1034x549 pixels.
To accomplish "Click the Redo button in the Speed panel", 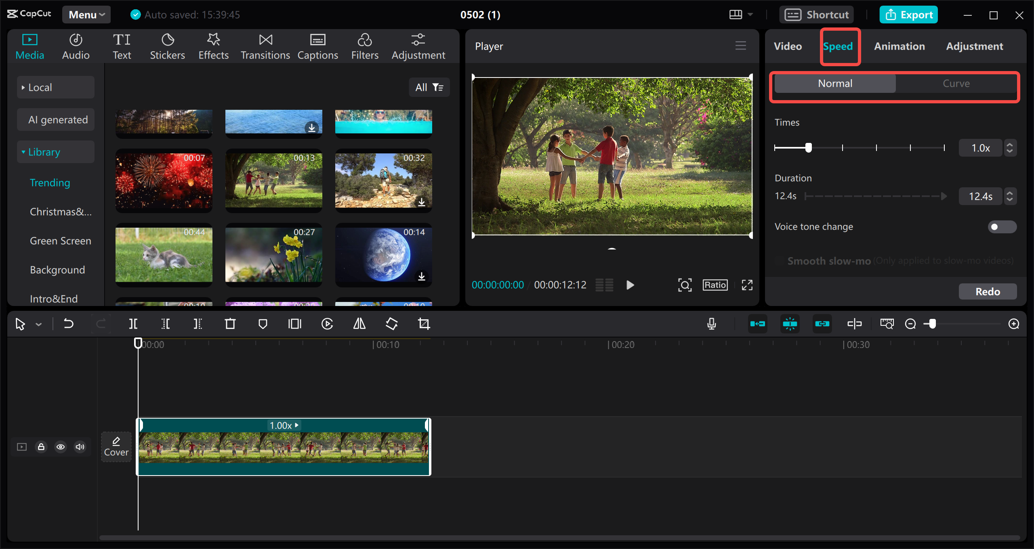I will pyautogui.click(x=988, y=291).
